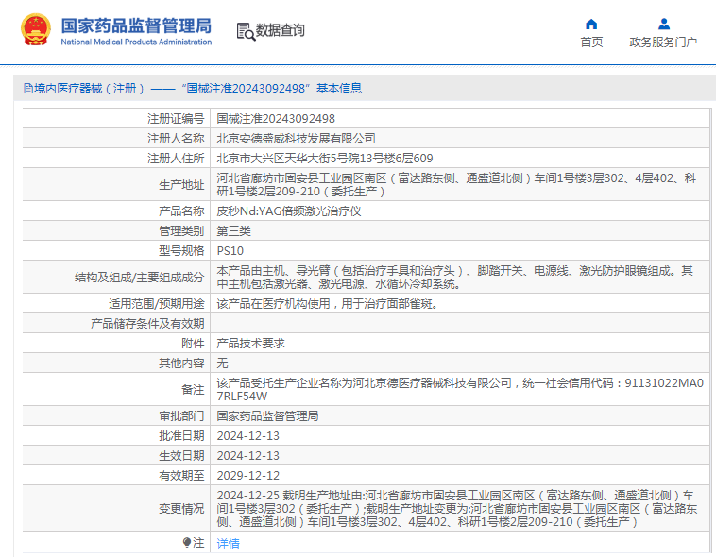Click National Medical Products Administration subtitle
The width and height of the screenshot is (716, 557).
coord(136,42)
